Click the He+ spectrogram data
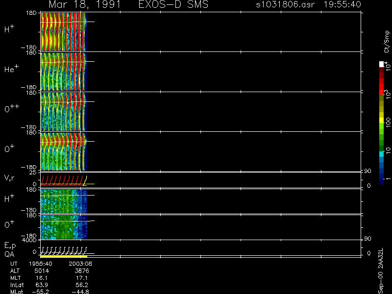Screen dimensions: 392x294 (63, 72)
